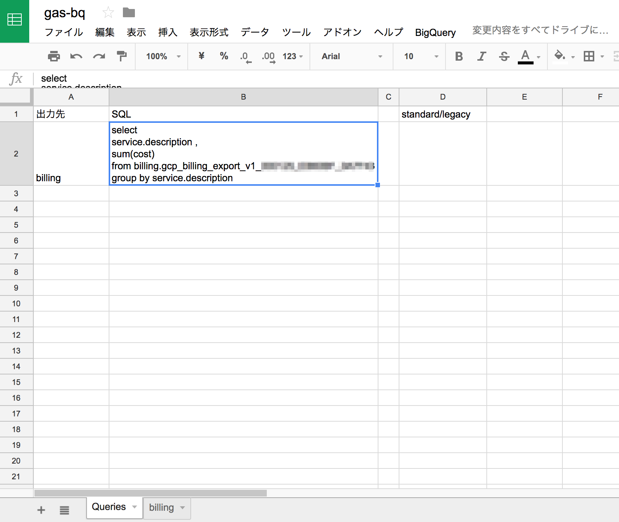The image size is (619, 522).
Task: Click the horizontal scrollbar
Action: [151, 493]
